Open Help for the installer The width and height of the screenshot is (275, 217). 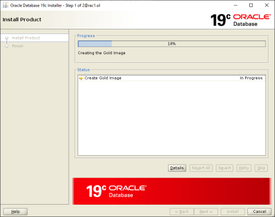[x=15, y=212]
